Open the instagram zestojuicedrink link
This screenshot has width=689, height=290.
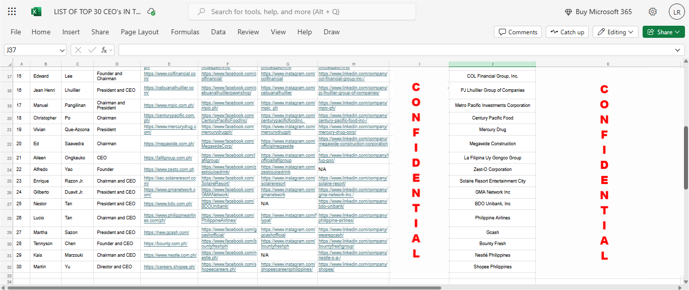tap(288, 169)
